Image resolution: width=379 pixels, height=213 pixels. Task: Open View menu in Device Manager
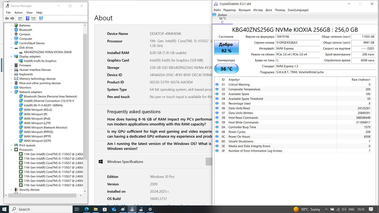(29, 13)
